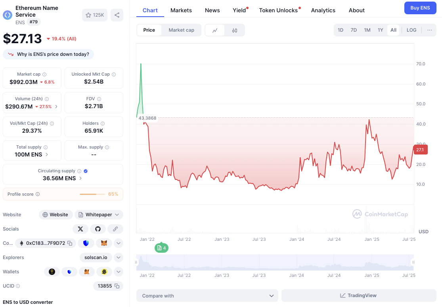The height and width of the screenshot is (307, 442).
Task: Click the Ethereum Name Service logo
Action: click(x=8, y=15)
